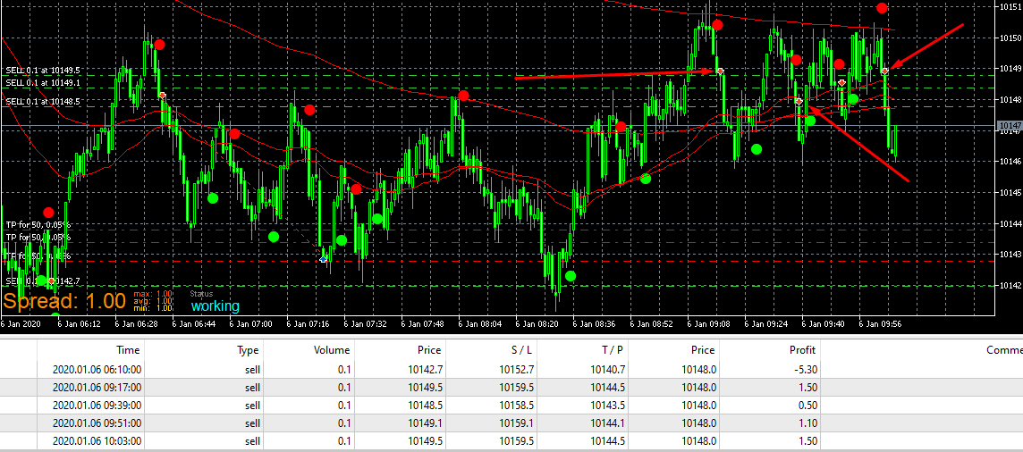Click the chart label SELL 0.1 at 10149.5
The width and height of the screenshot is (1023, 452).
pyautogui.click(x=43, y=71)
